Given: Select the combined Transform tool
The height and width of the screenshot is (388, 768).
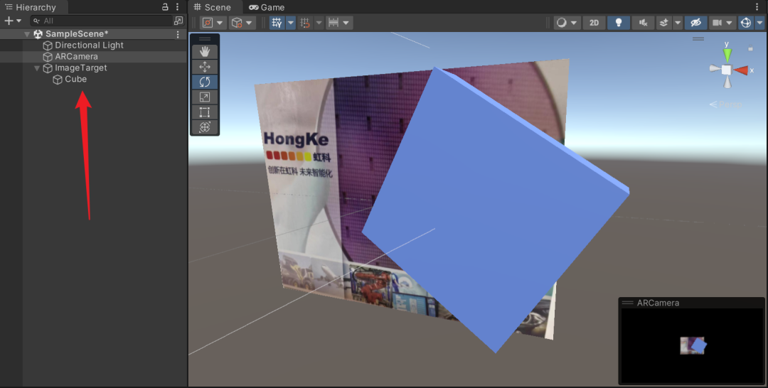Looking at the screenshot, I should [x=205, y=126].
